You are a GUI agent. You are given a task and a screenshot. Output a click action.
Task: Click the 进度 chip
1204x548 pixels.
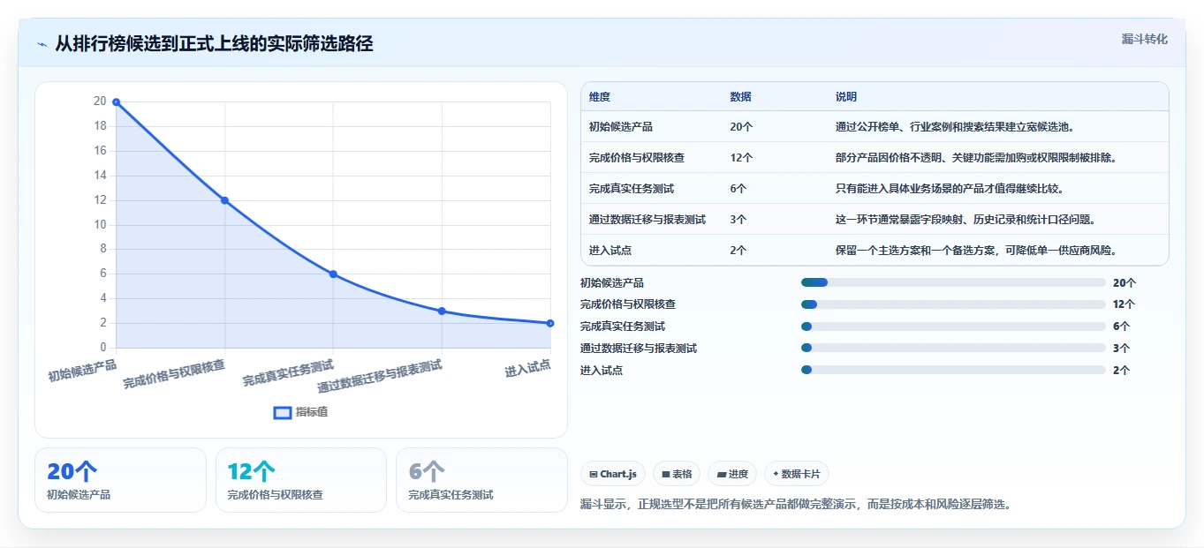click(x=732, y=474)
